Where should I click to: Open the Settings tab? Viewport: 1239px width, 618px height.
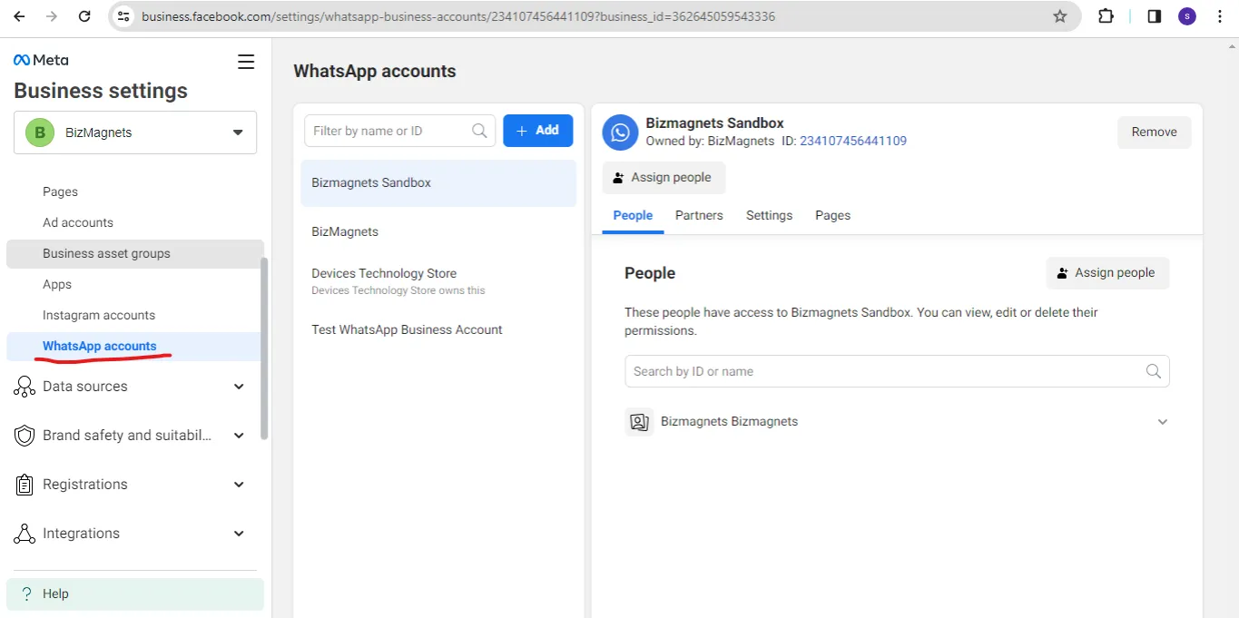[x=769, y=216]
